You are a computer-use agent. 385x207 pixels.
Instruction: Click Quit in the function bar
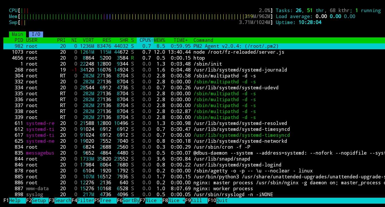222,201
